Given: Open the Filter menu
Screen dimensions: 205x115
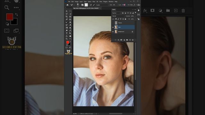Looking at the screenshot, I should coord(94,2).
